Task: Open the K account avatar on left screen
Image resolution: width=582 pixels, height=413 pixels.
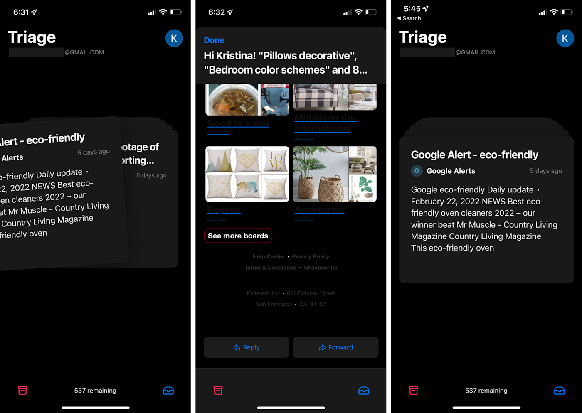Action: (174, 38)
